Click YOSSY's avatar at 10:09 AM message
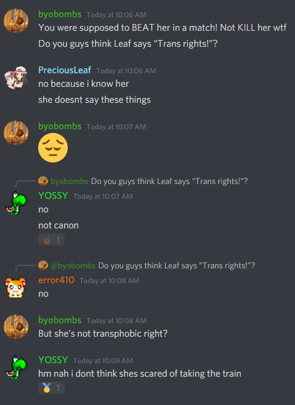Viewport: 295px width, 405px height. point(16,367)
